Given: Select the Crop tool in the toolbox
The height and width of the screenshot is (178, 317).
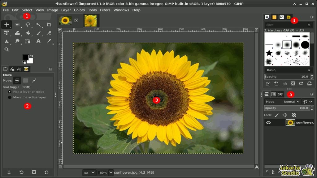Looking at the screenshot, I should 49,25.
